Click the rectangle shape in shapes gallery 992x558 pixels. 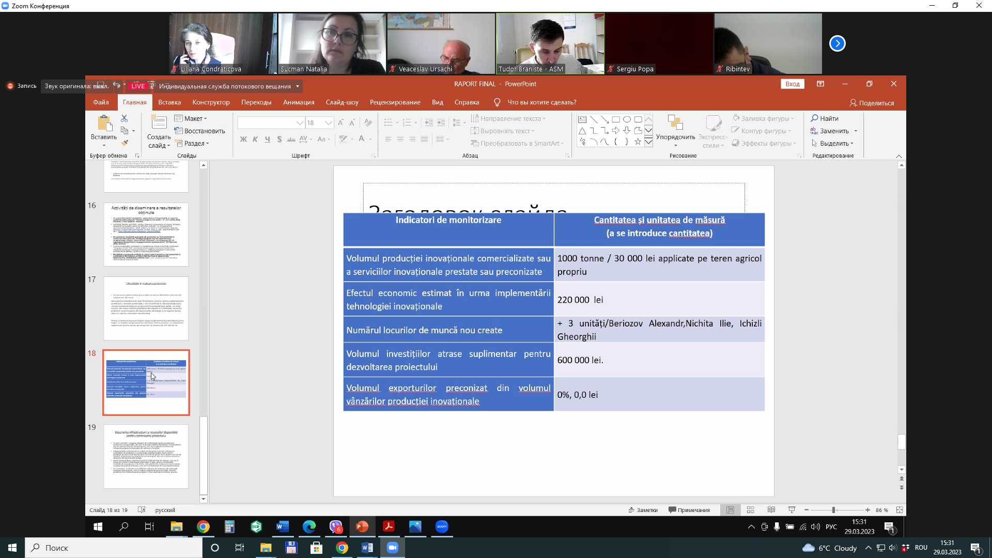pos(616,119)
